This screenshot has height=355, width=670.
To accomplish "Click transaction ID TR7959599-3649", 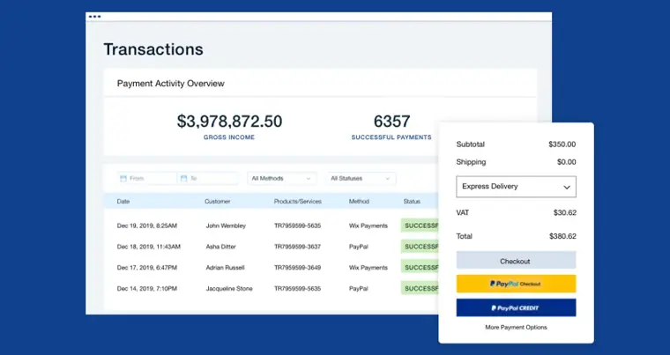I will coord(297,268).
